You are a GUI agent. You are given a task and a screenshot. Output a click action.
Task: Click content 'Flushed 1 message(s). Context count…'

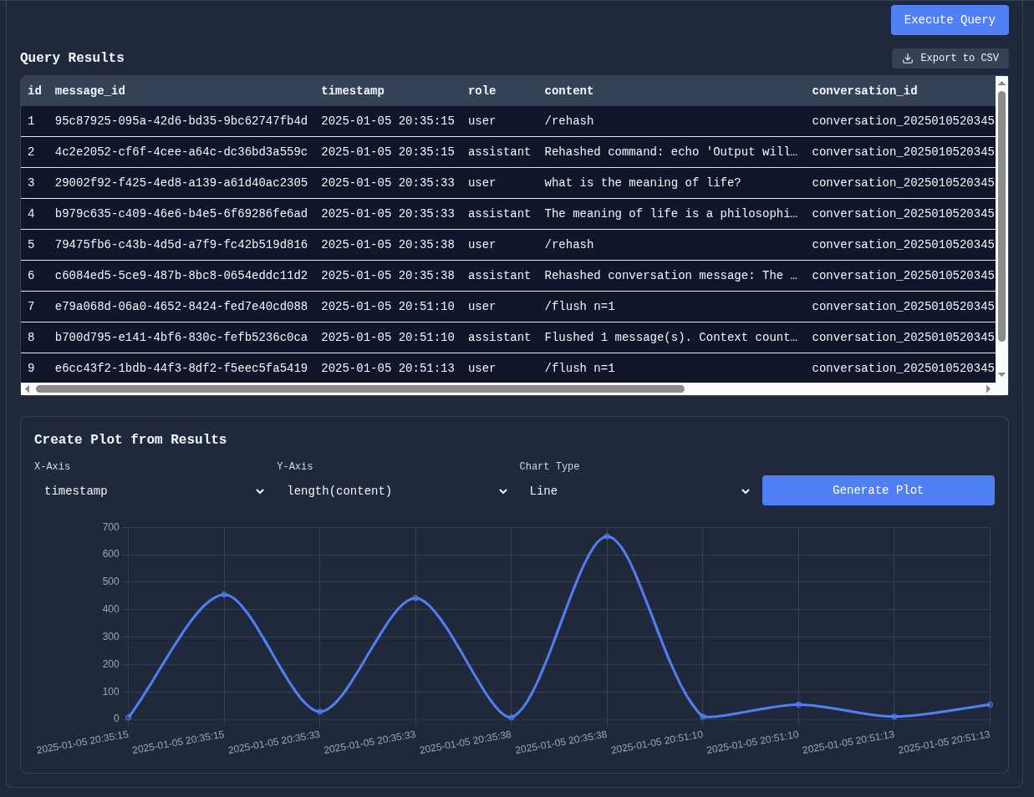pyautogui.click(x=671, y=338)
